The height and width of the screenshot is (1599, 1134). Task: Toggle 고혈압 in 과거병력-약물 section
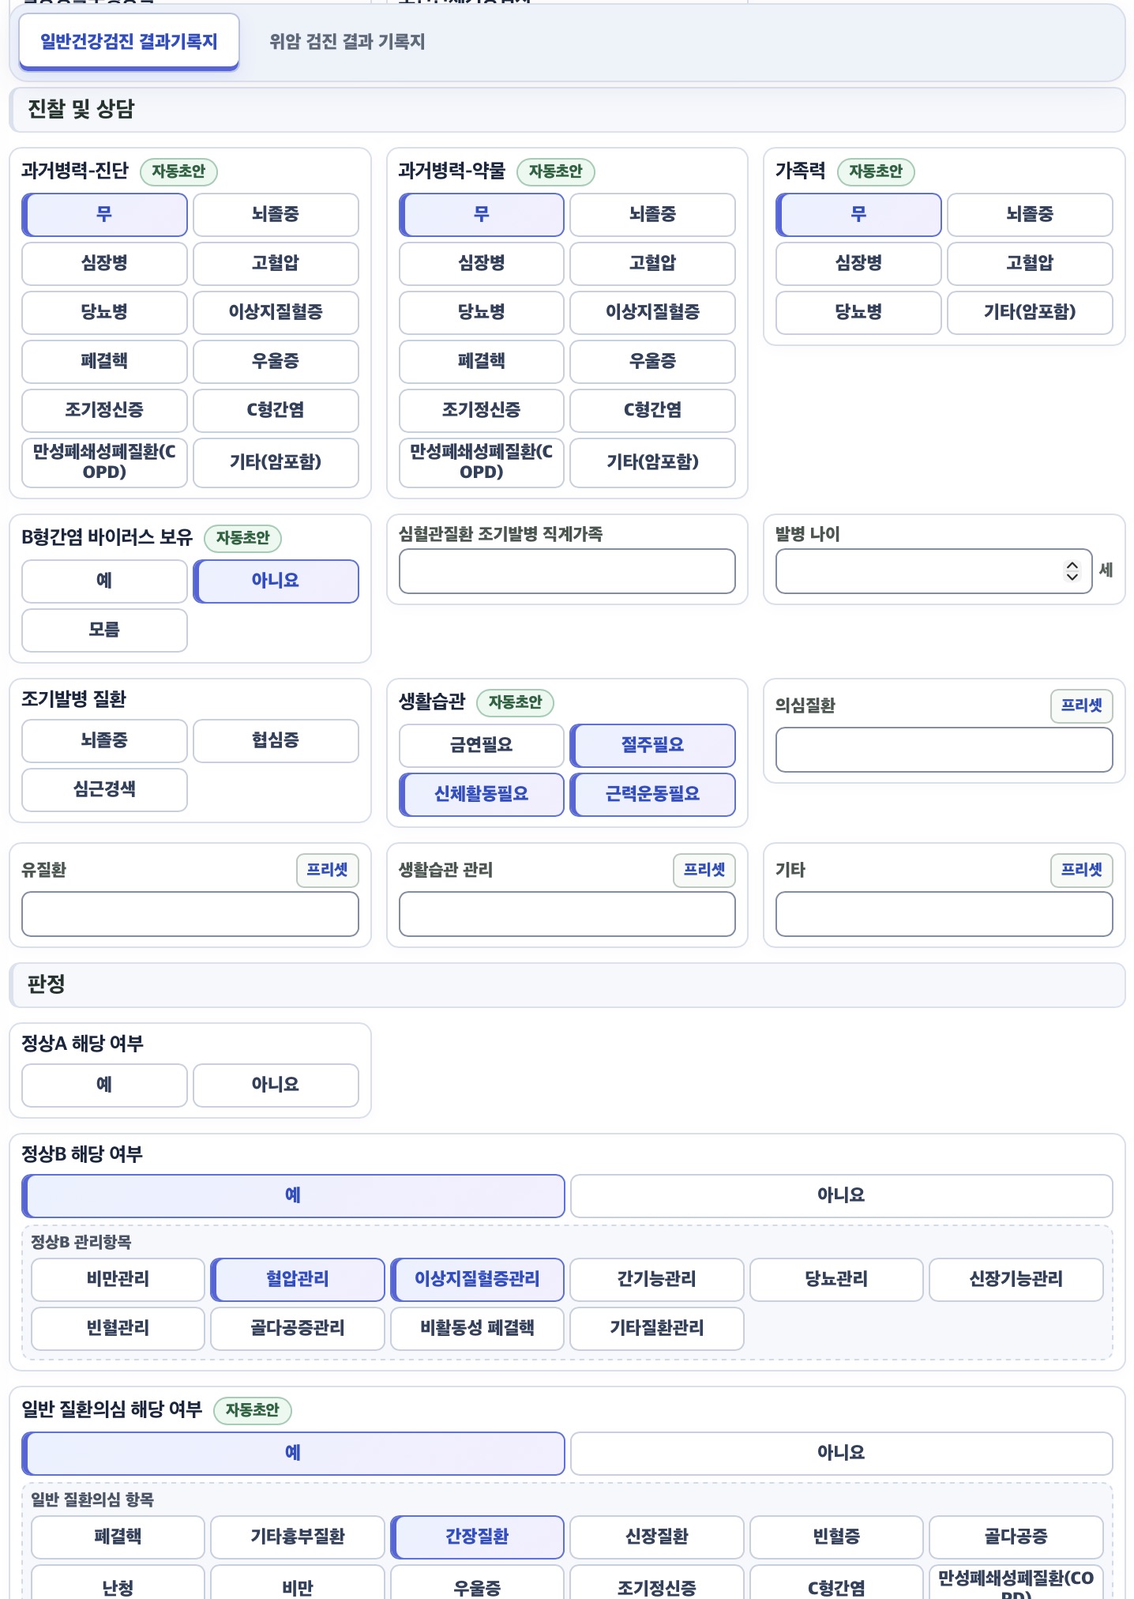652,264
